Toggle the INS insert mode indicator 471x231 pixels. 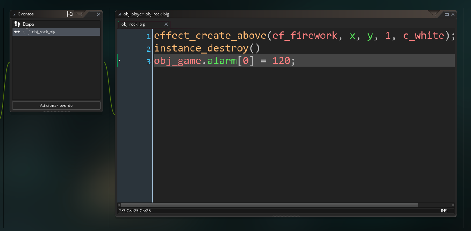[444, 211]
